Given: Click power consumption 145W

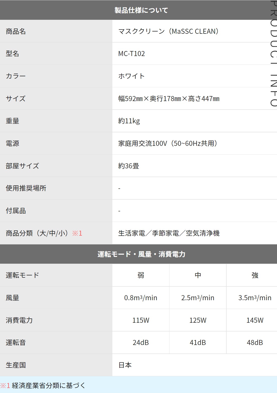Looking at the screenshot, I should (255, 320).
